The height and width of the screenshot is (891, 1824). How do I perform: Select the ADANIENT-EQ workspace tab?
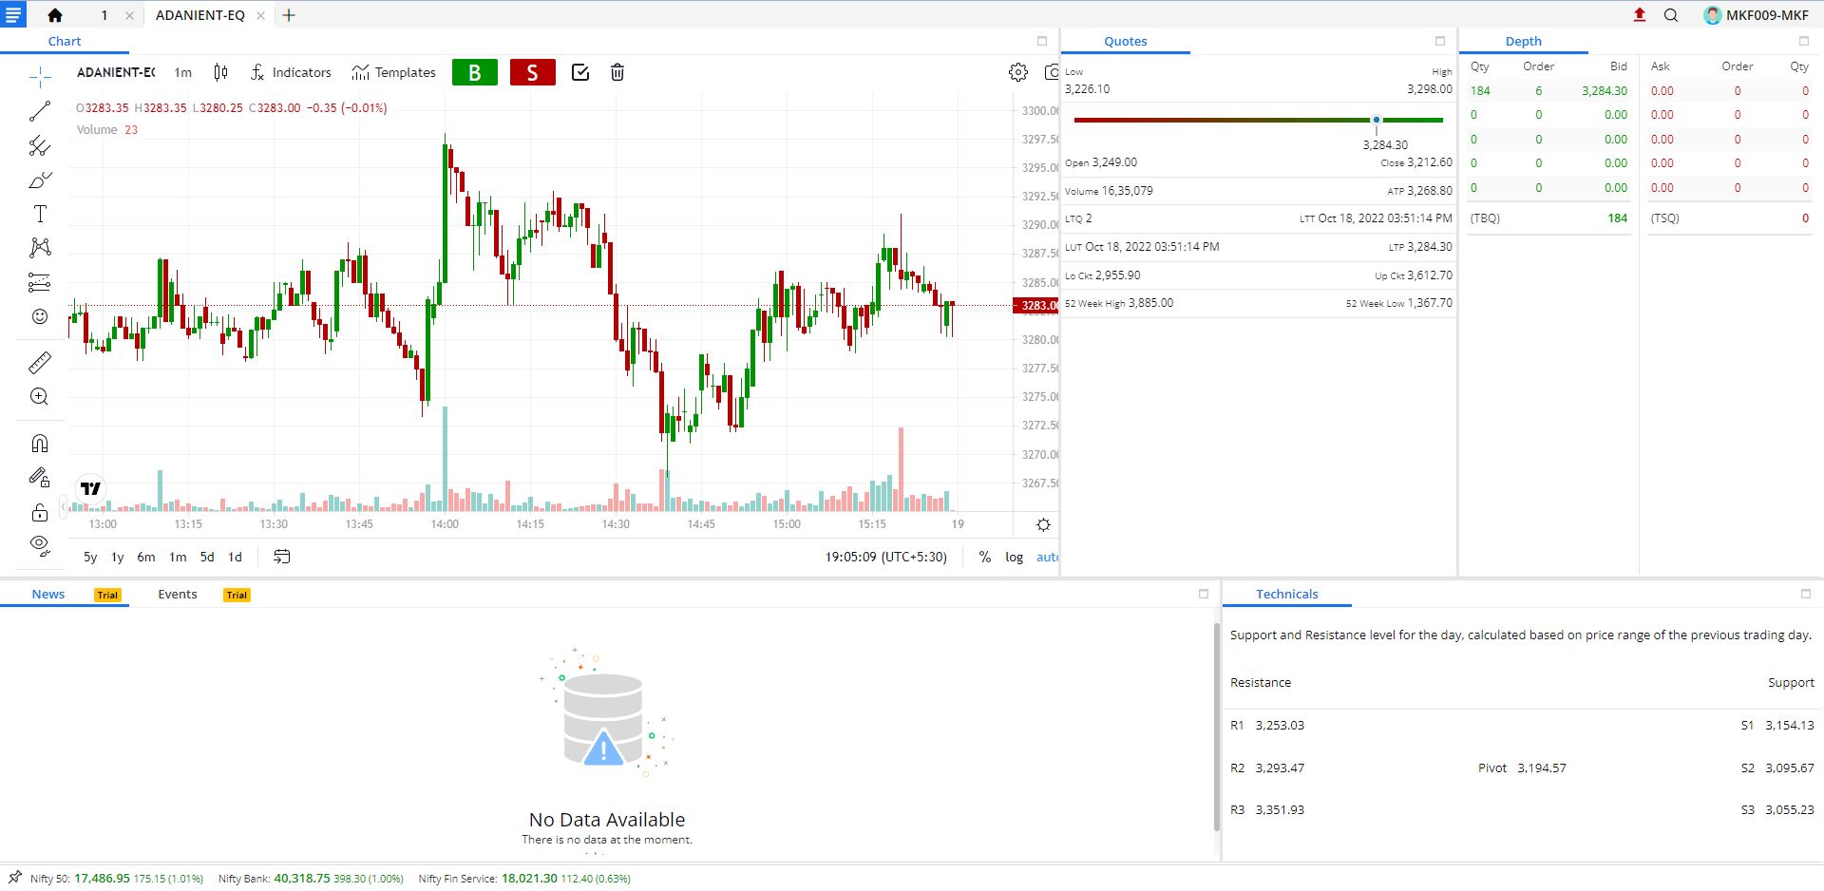coord(200,15)
